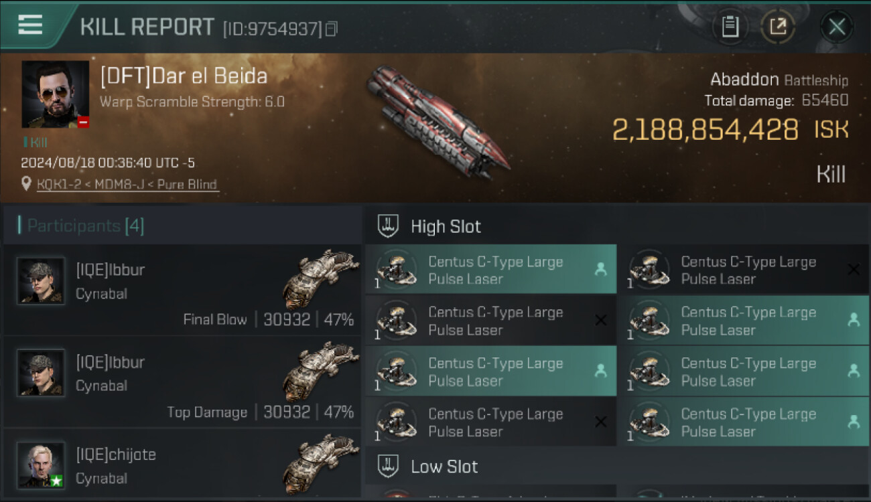
Task: Open the KQK1-2 system location link
Action: (x=127, y=184)
